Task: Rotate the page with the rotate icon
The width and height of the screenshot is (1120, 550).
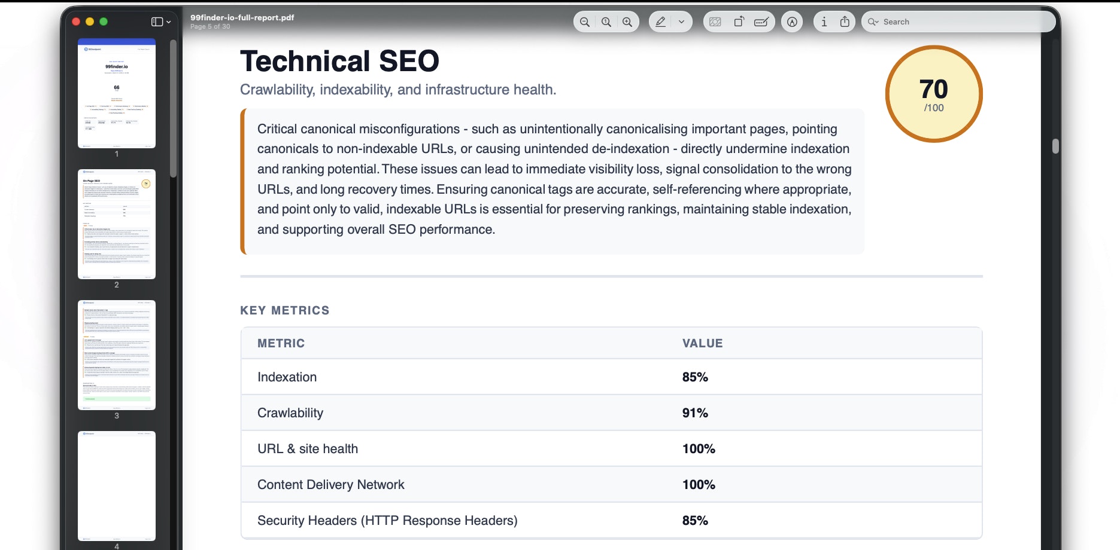Action: pos(739,22)
